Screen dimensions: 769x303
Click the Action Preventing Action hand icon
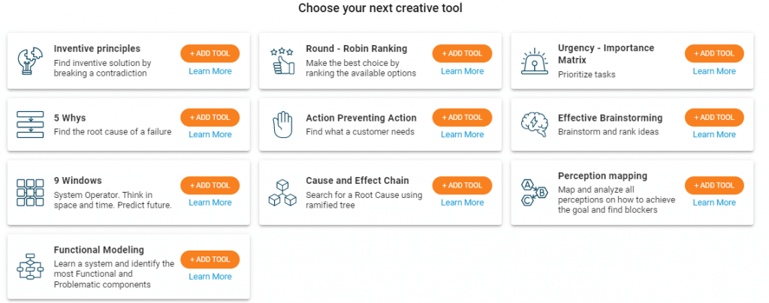pyautogui.click(x=282, y=124)
